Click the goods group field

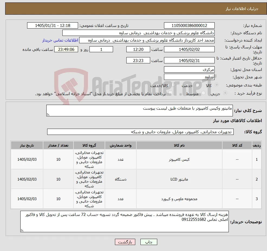(x=140, y=132)
